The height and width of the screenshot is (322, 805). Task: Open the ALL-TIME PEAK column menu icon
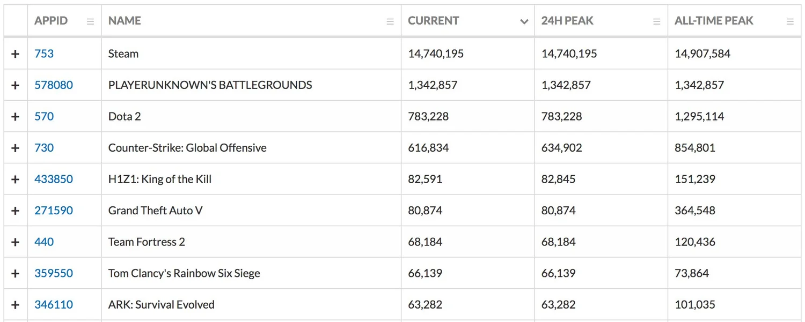[x=790, y=21]
